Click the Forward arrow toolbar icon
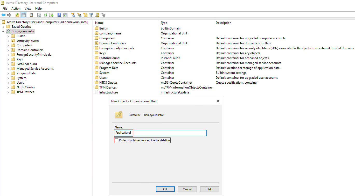This screenshot has width=355, height=196. pyautogui.click(x=9, y=15)
